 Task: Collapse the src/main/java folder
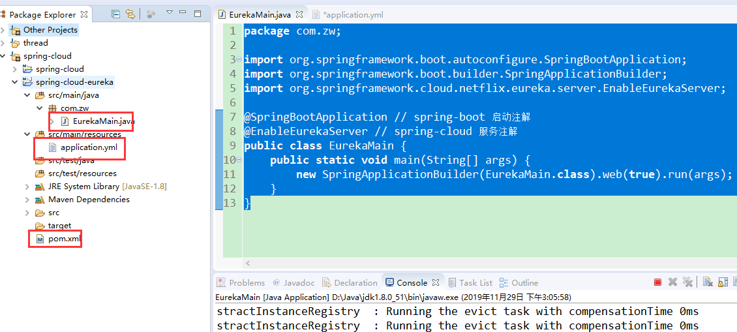27,95
